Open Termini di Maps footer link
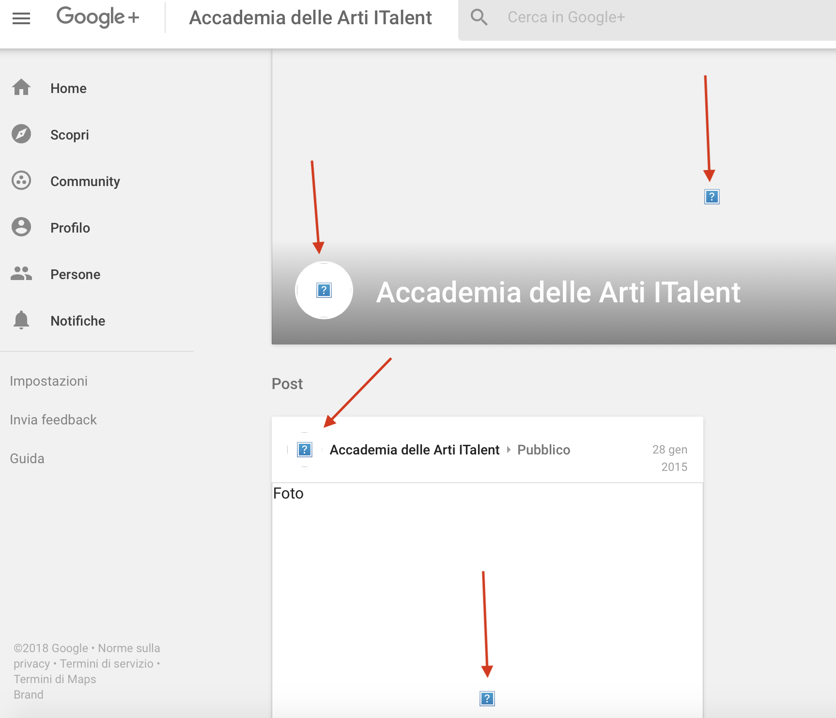 [x=55, y=679]
